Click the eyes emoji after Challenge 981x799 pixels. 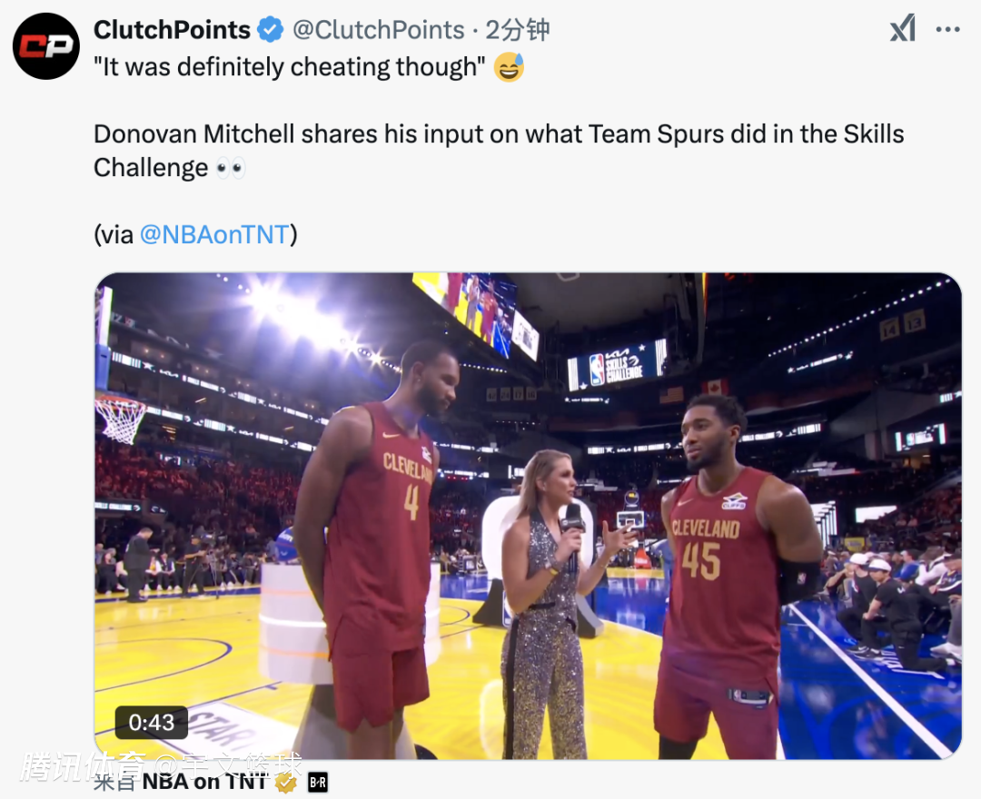[230, 168]
